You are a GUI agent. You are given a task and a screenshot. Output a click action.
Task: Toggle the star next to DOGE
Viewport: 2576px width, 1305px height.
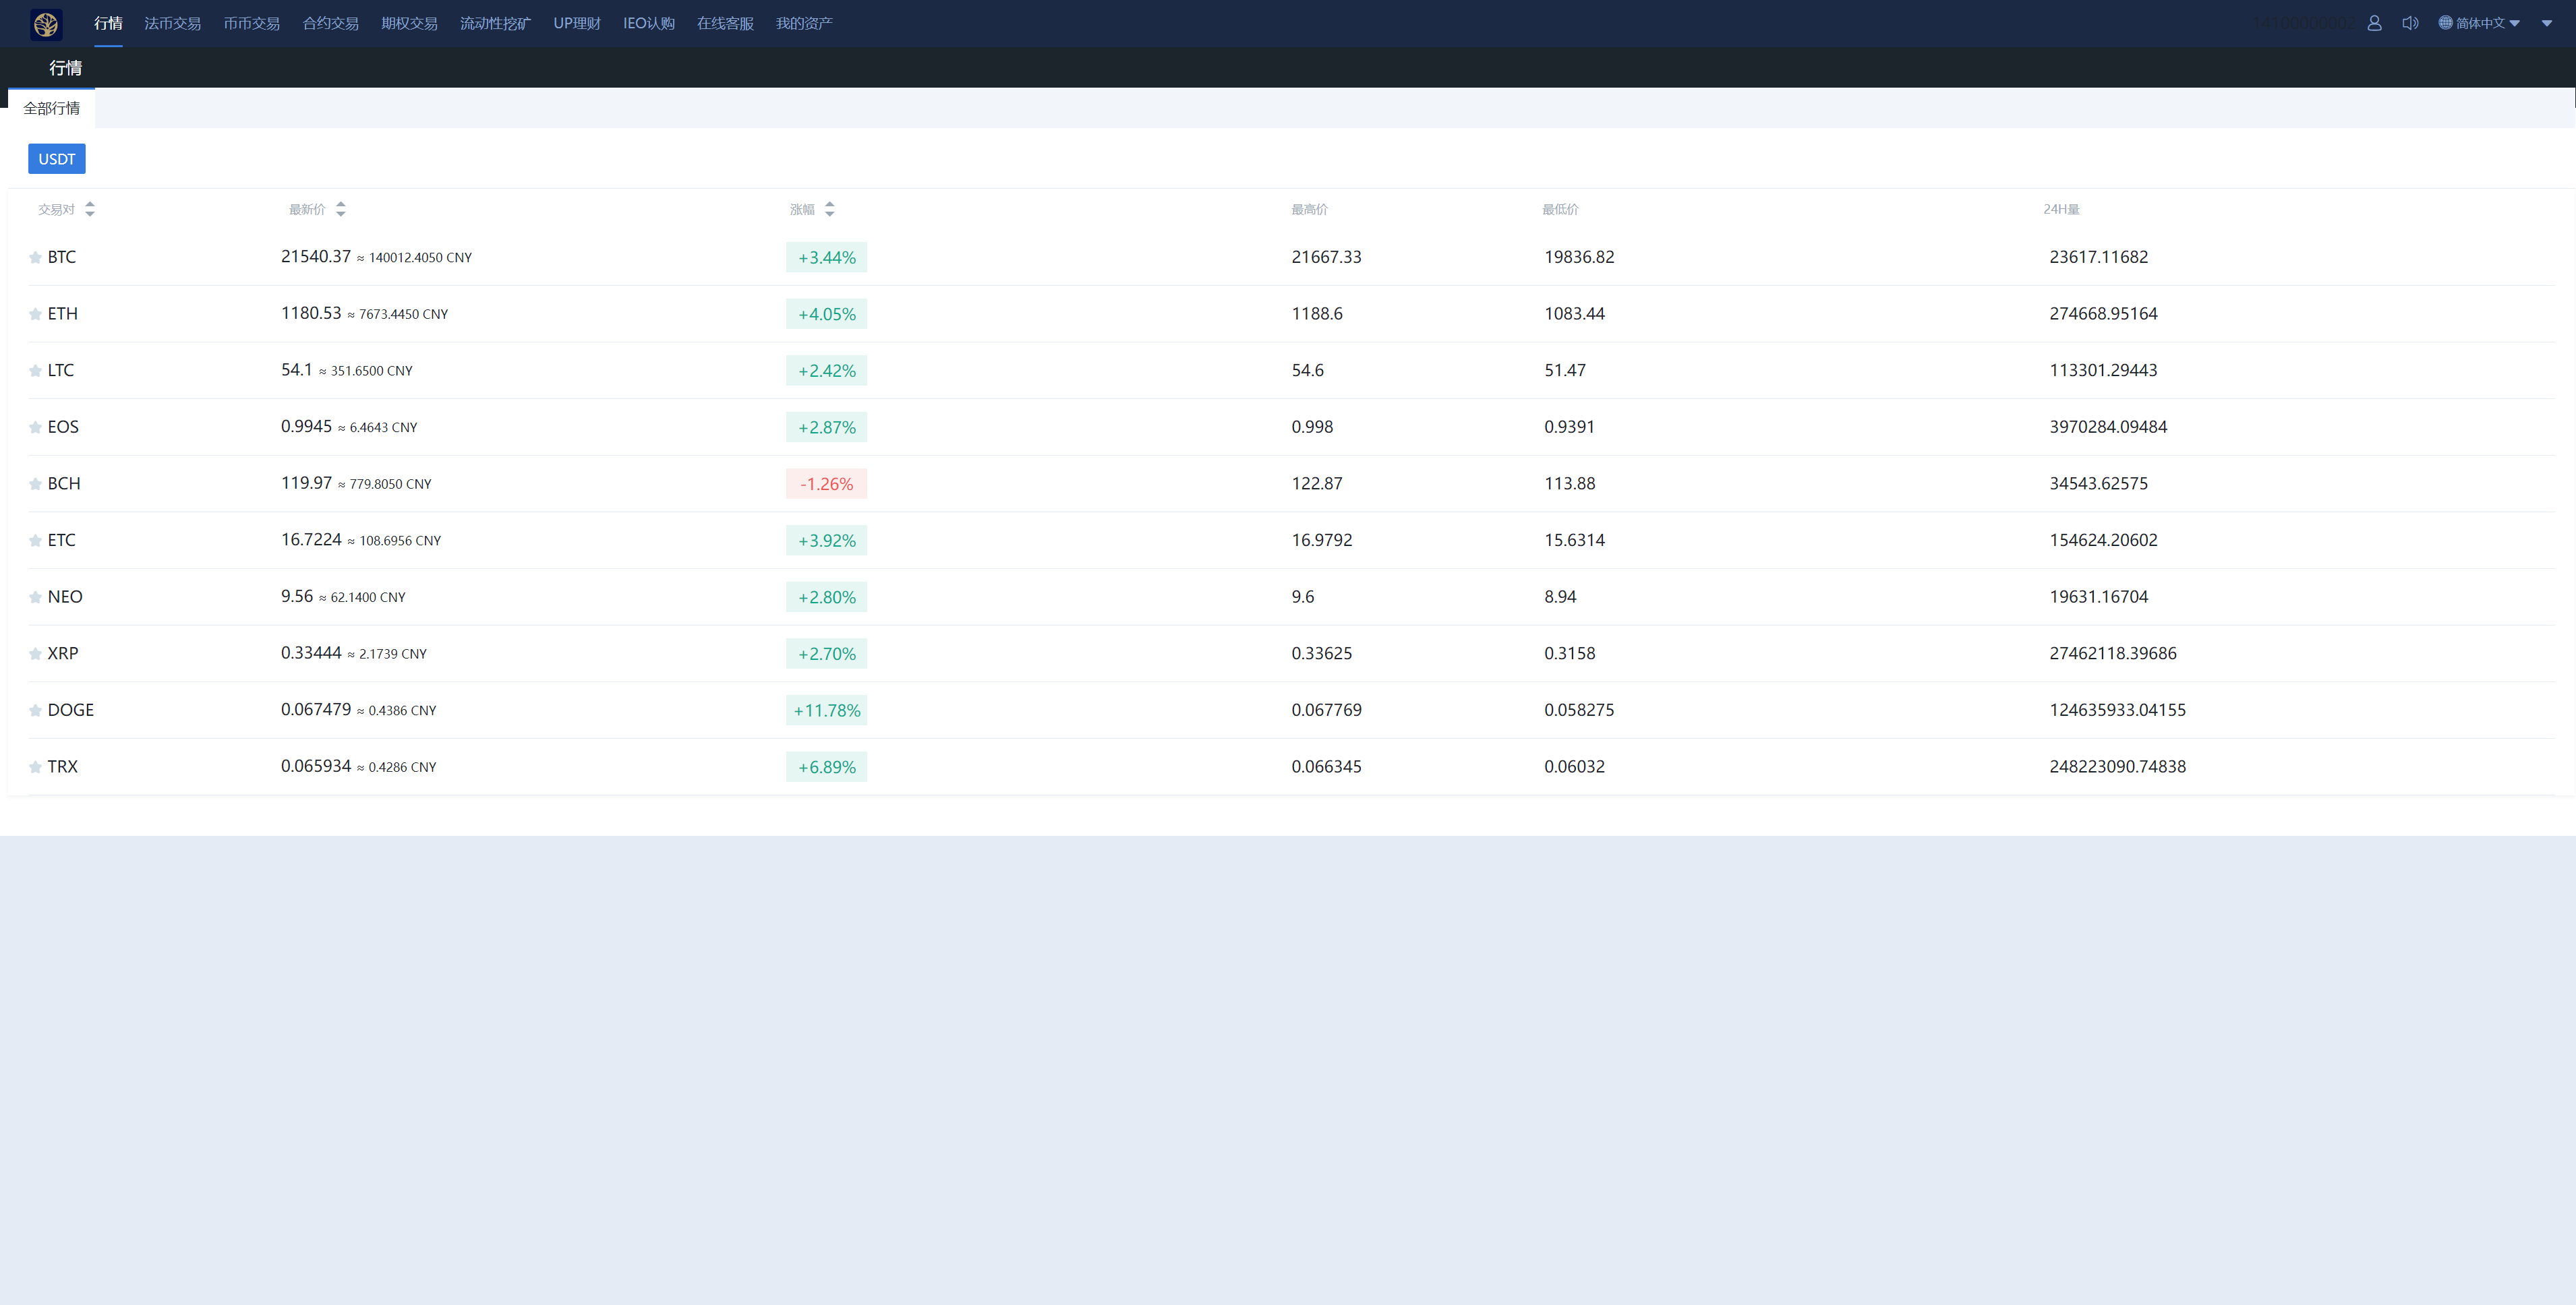click(35, 710)
